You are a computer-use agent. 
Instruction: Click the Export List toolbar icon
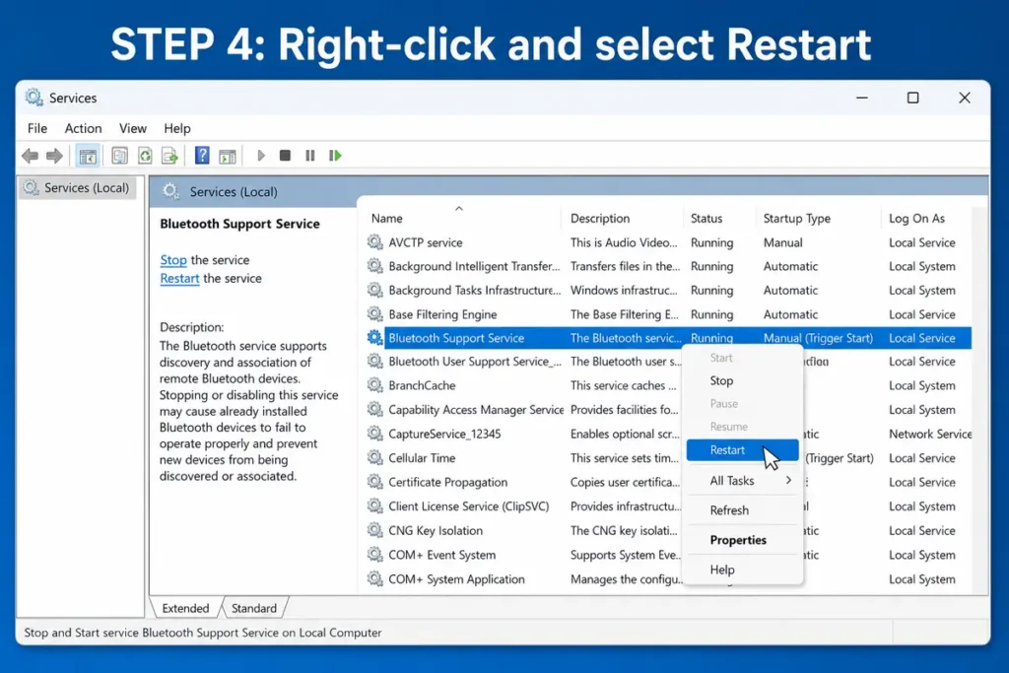(169, 155)
